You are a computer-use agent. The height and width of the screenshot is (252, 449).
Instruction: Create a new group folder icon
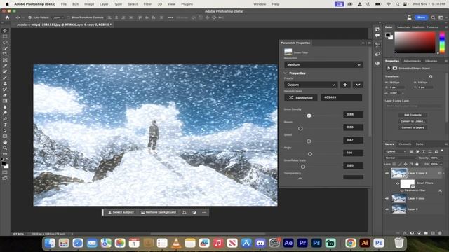click(x=426, y=233)
